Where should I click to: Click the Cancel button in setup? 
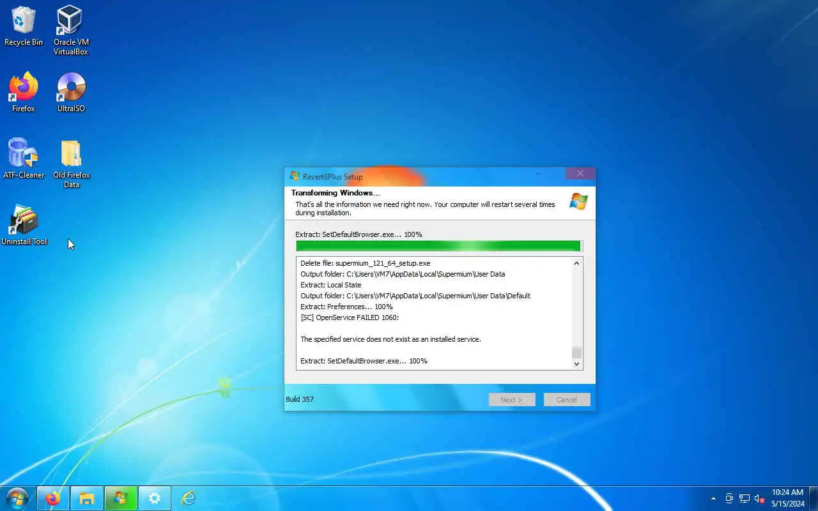click(566, 400)
